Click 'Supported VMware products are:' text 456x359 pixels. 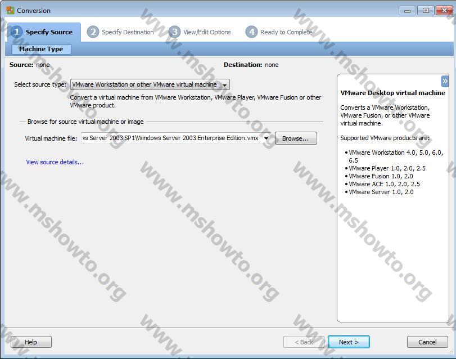click(385, 138)
